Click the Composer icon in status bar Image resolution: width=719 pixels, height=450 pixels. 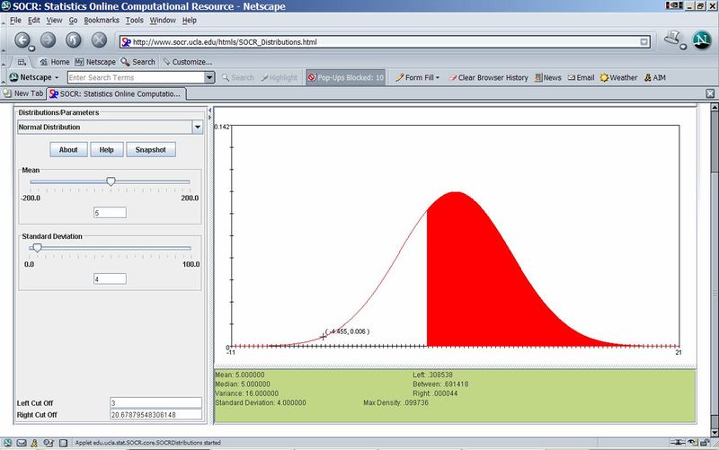[63, 443]
